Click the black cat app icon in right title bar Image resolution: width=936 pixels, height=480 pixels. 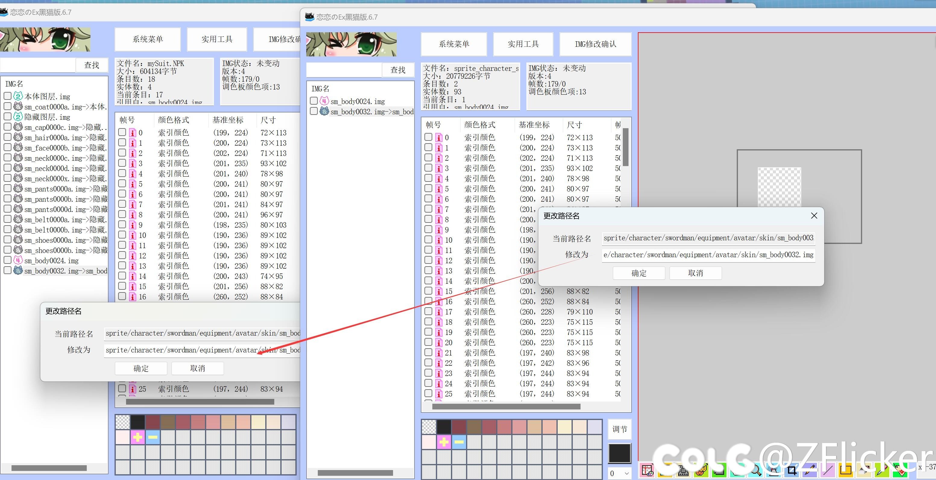pyautogui.click(x=310, y=17)
